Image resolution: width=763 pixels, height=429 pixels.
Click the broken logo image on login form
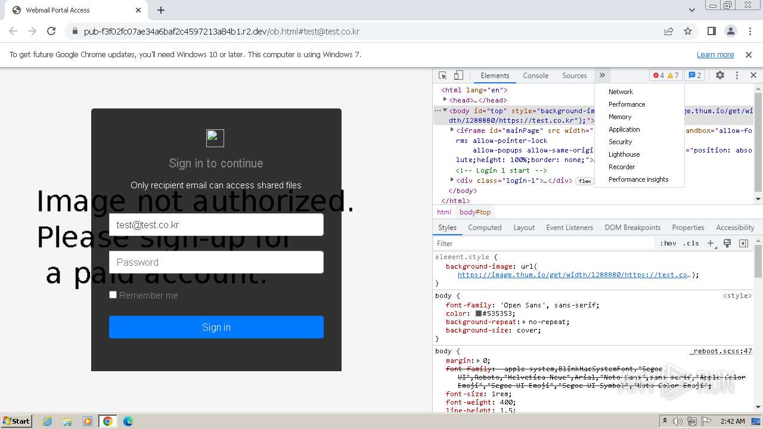[x=215, y=138]
